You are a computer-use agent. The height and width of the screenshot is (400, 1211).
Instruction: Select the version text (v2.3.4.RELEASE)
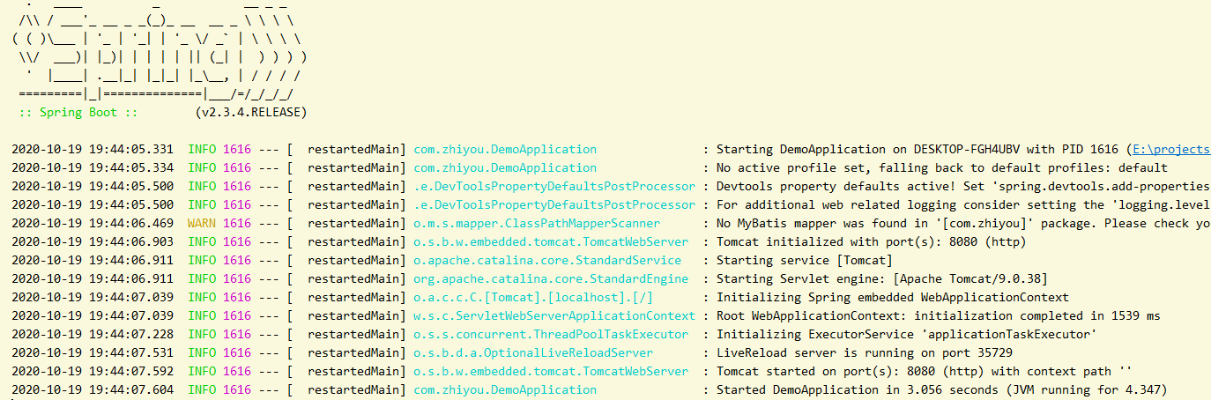coord(251,113)
